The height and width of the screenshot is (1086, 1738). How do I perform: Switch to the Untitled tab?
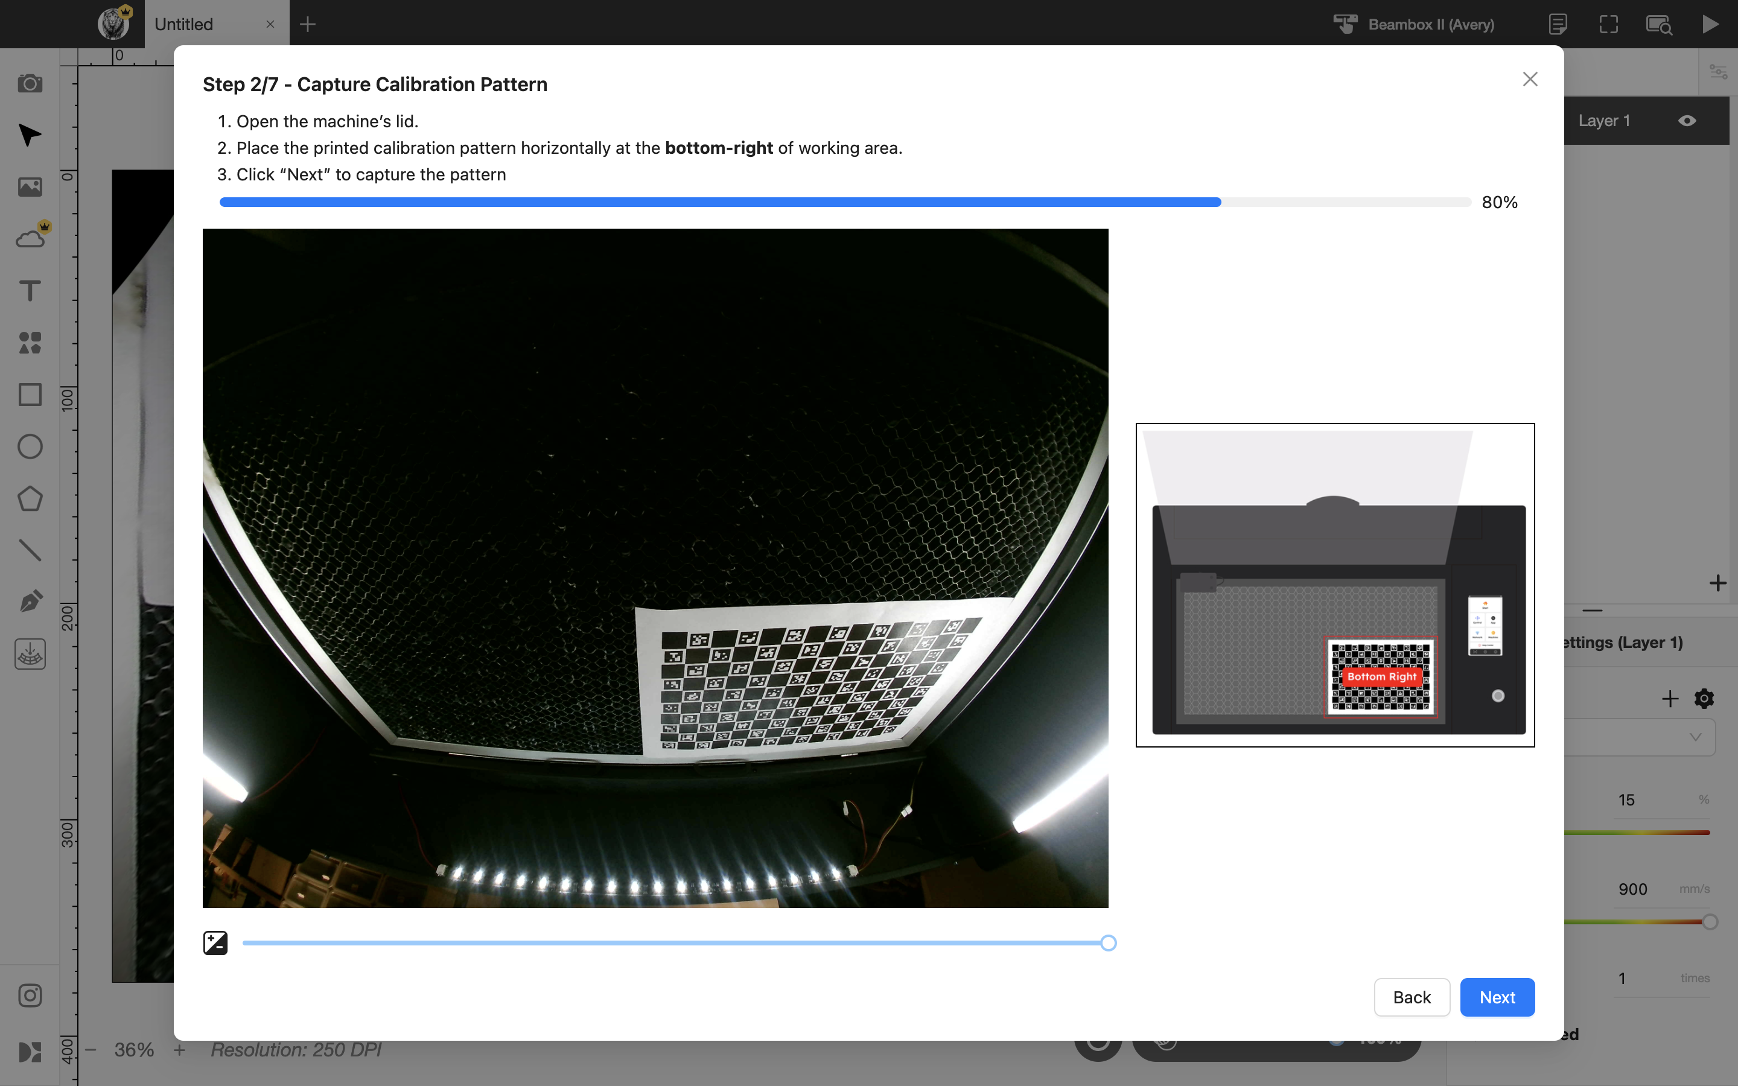click(184, 24)
